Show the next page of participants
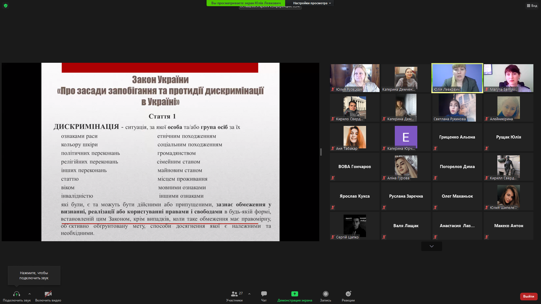541x304 pixels. point(431,246)
